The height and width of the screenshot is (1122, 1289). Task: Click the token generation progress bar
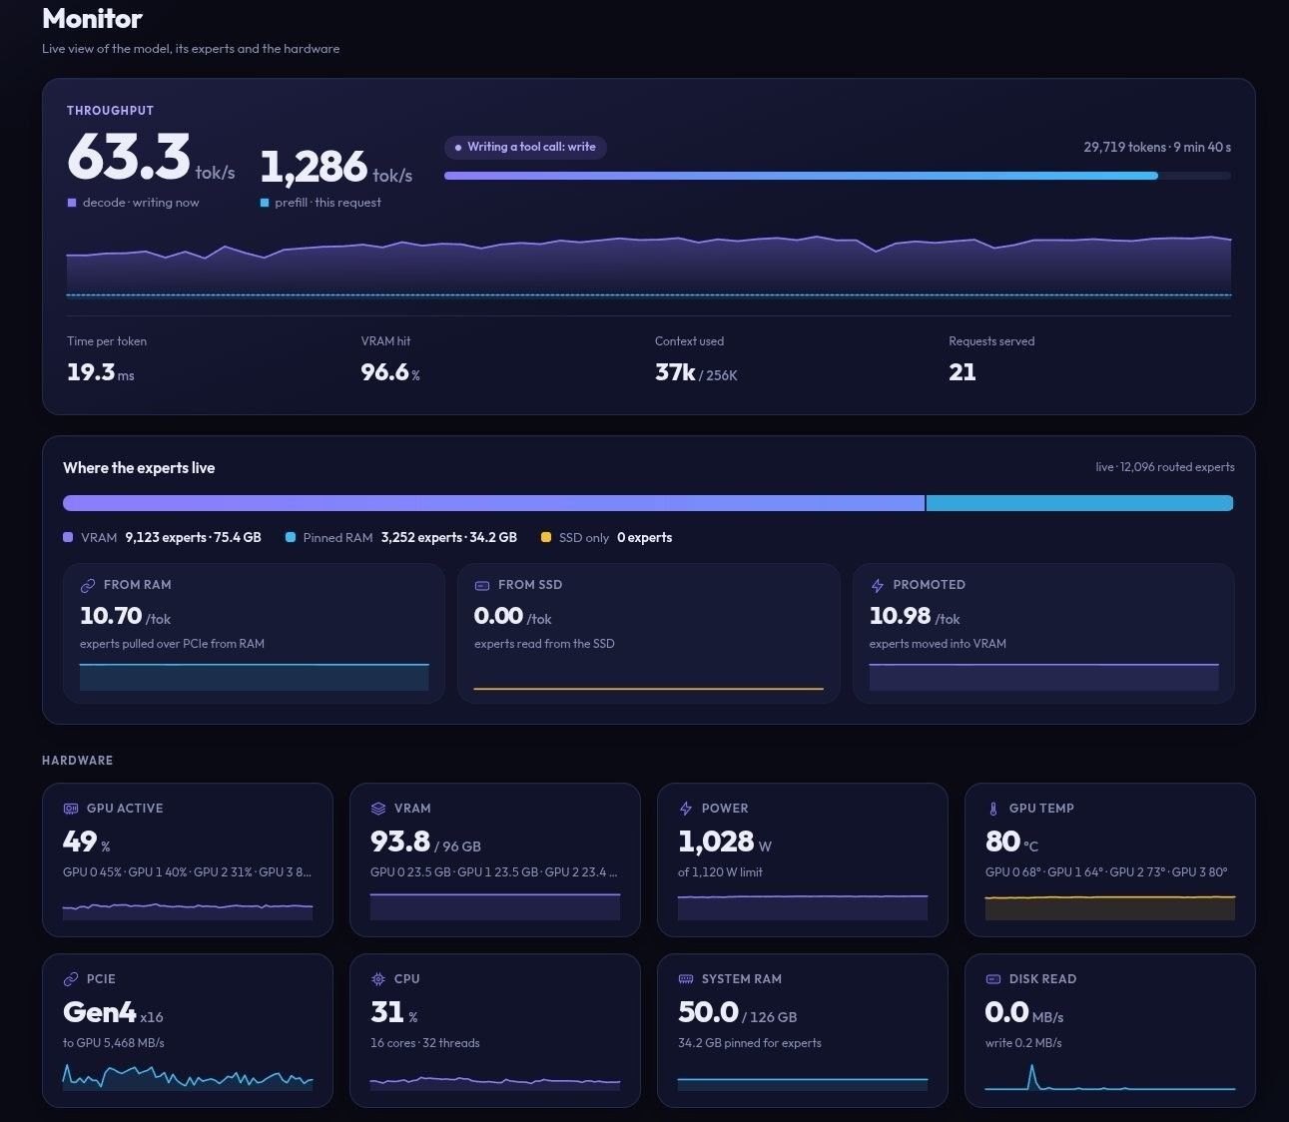(x=838, y=176)
